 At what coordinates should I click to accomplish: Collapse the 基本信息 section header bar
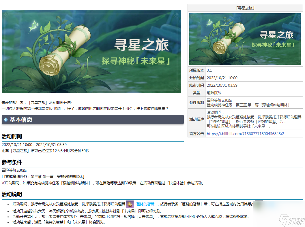pos(93,120)
